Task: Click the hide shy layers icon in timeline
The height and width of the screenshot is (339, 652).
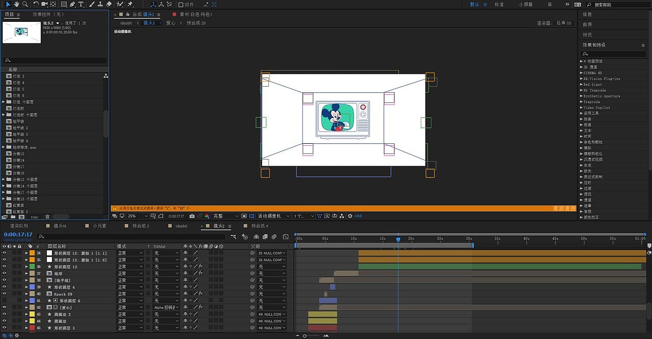Action: 256,237
